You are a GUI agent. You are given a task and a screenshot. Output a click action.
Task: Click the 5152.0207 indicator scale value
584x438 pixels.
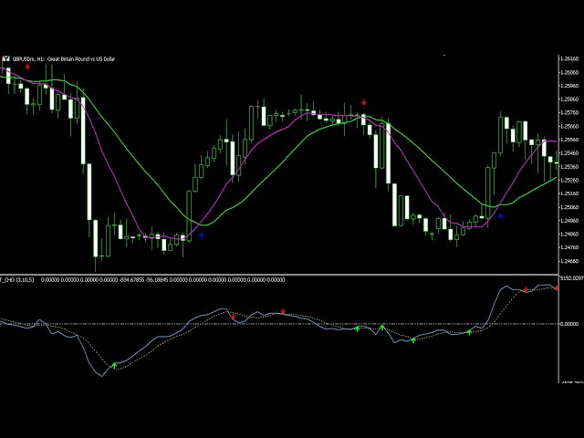click(570, 280)
